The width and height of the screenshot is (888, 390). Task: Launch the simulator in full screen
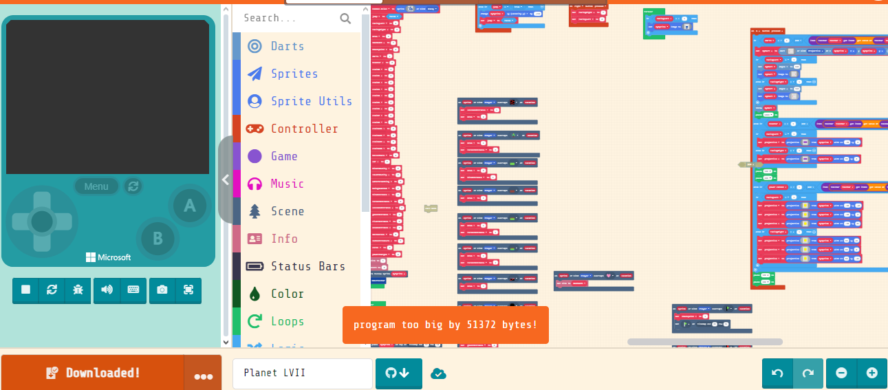tap(188, 290)
